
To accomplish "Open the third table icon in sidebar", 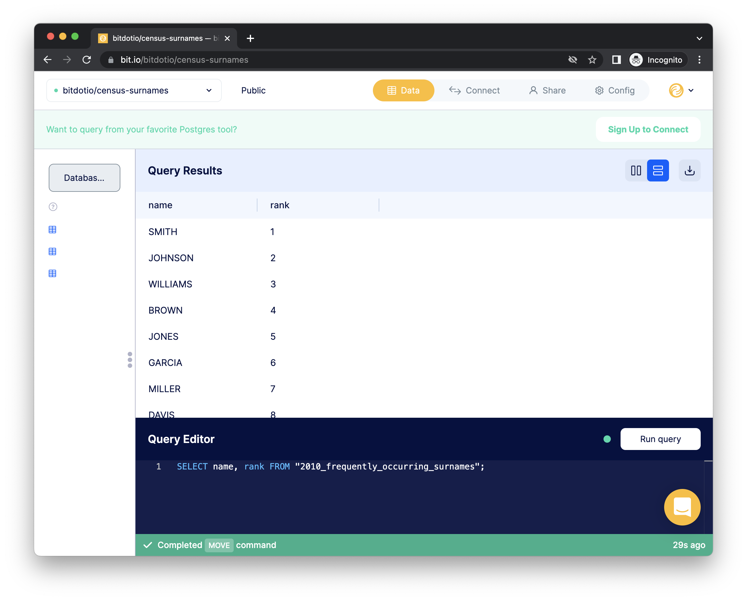I will point(52,273).
